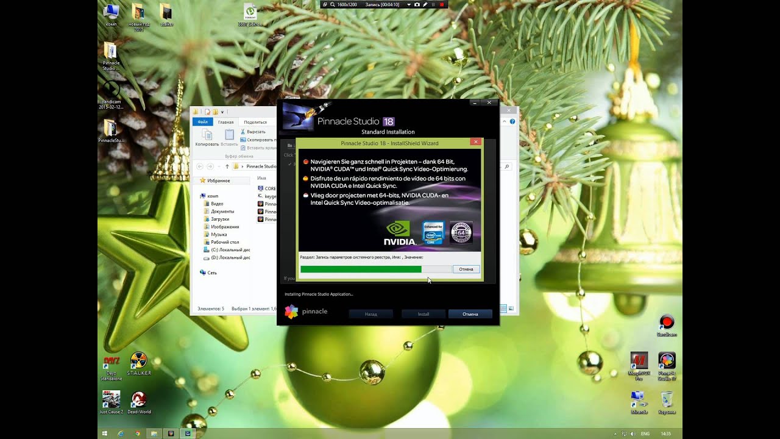
Task: Click the Имя column header
Action: [262, 178]
